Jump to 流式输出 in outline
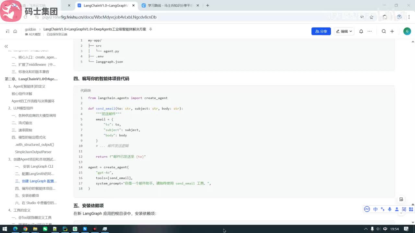The image size is (415, 233). [22, 123]
